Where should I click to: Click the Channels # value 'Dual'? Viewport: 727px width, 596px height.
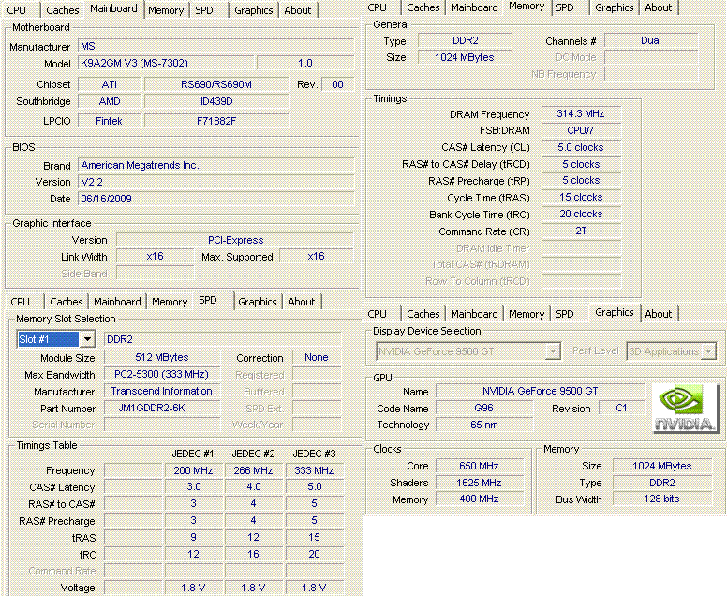(x=651, y=40)
